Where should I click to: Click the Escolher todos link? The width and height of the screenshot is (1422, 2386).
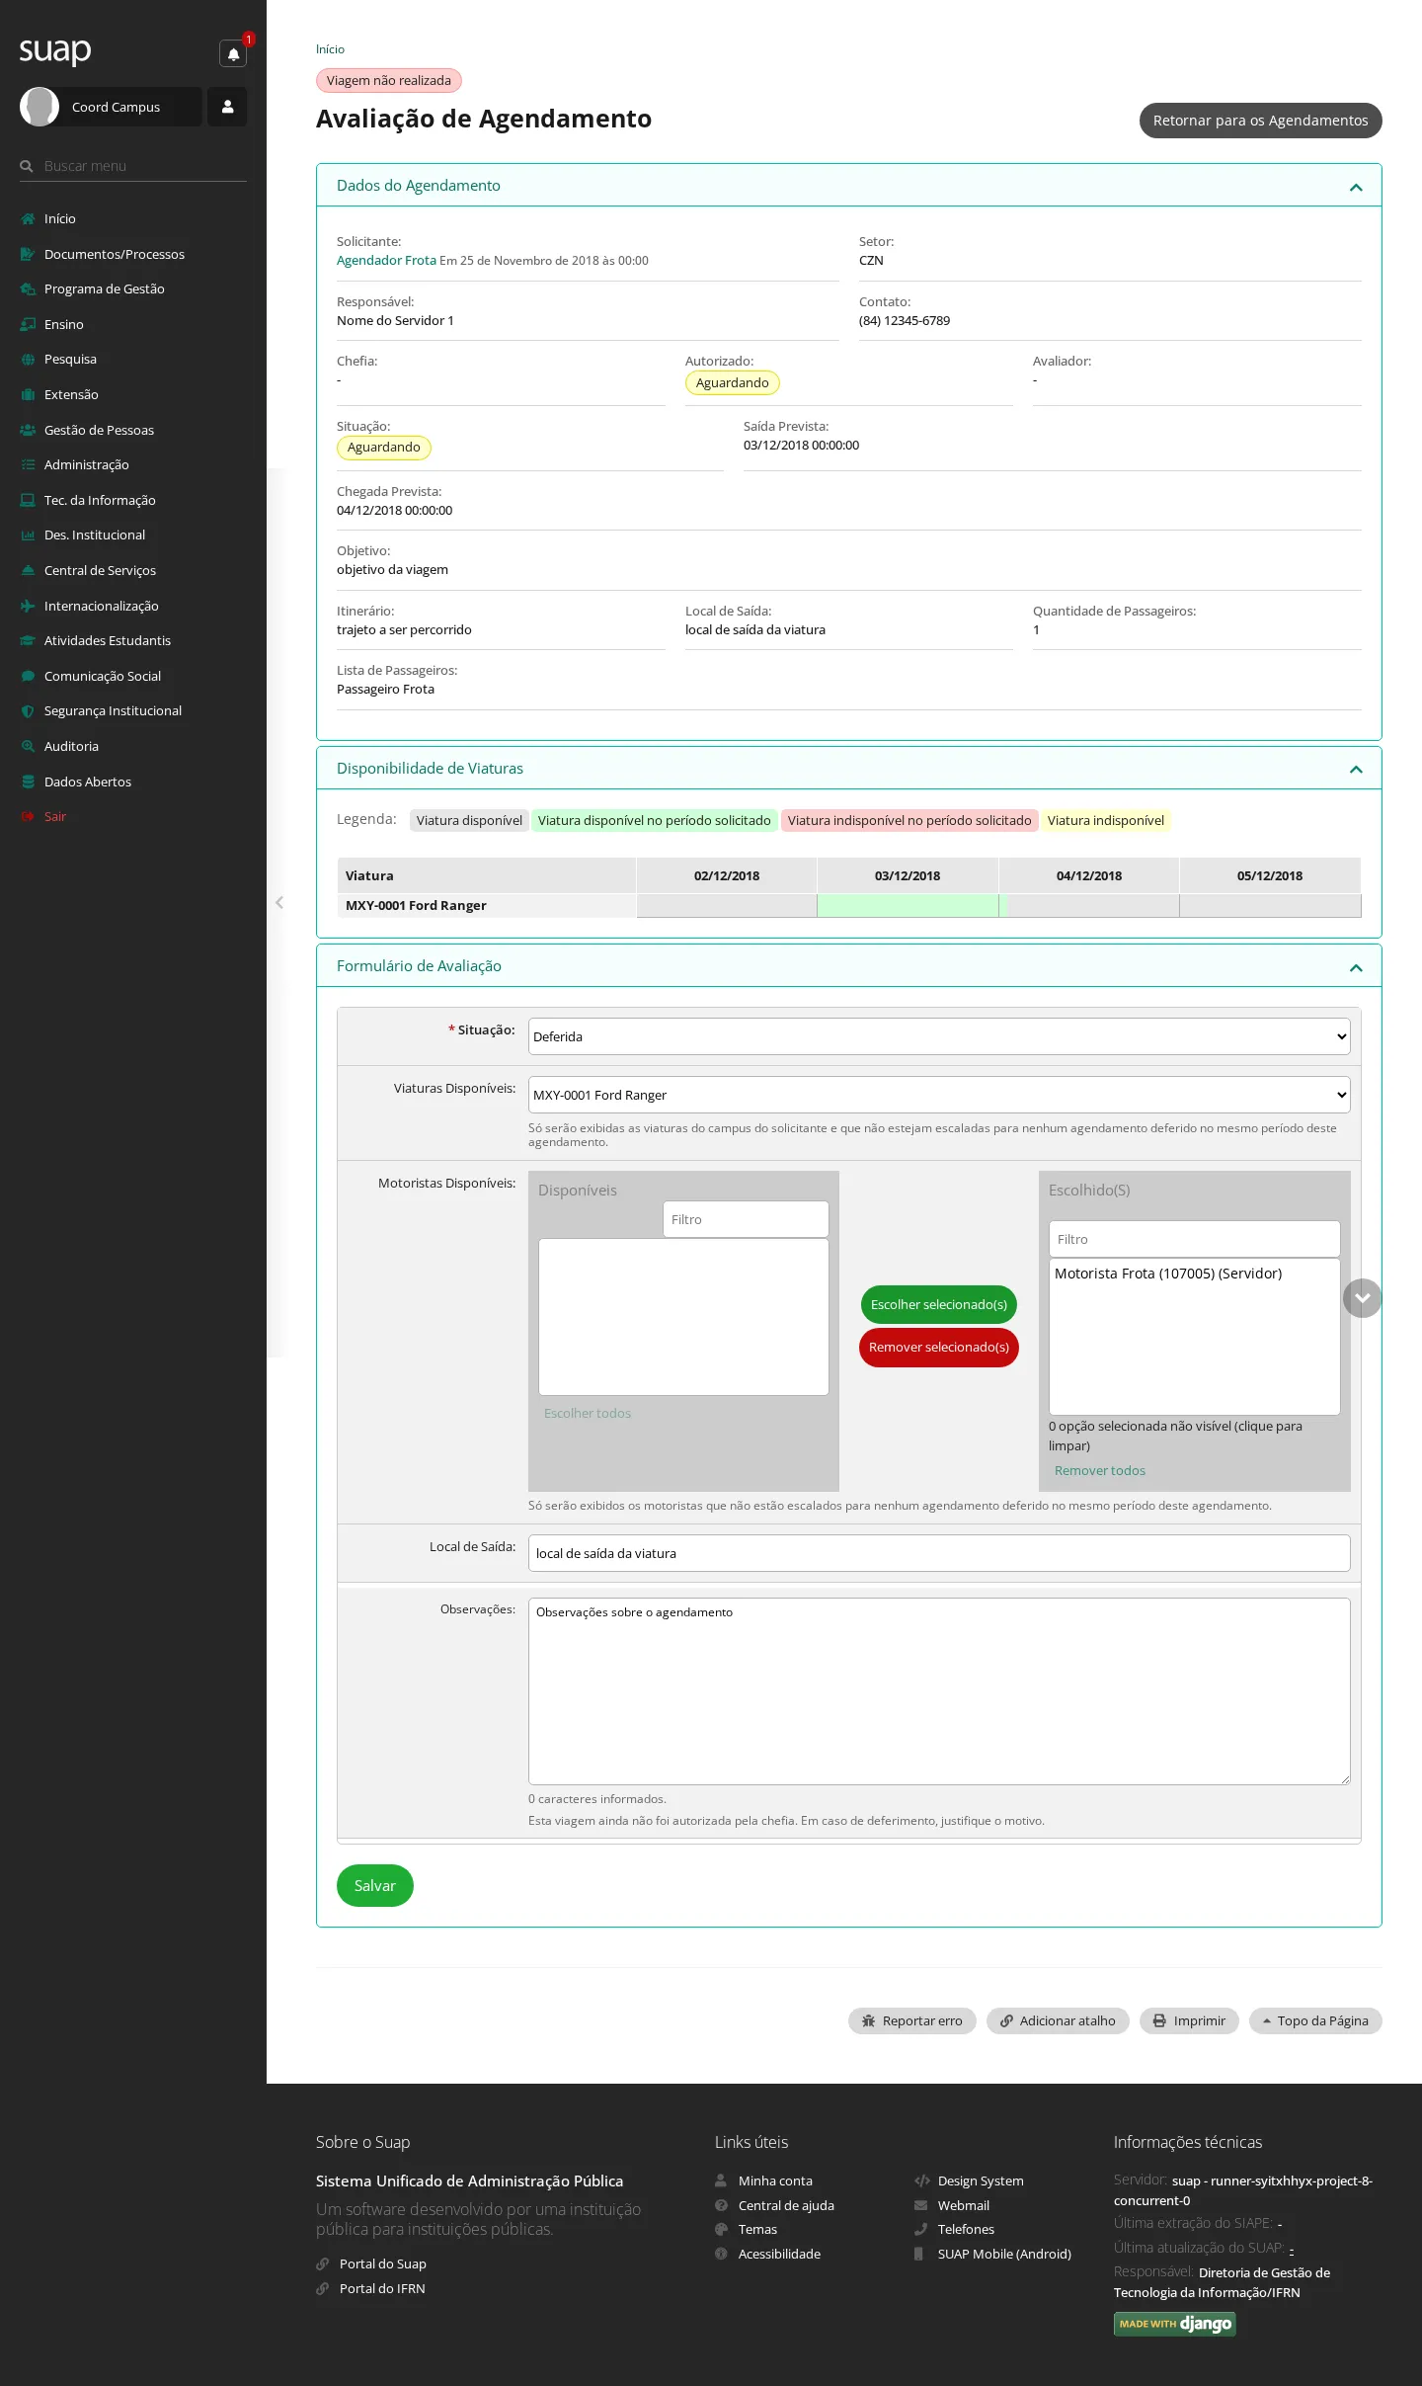[588, 1413]
